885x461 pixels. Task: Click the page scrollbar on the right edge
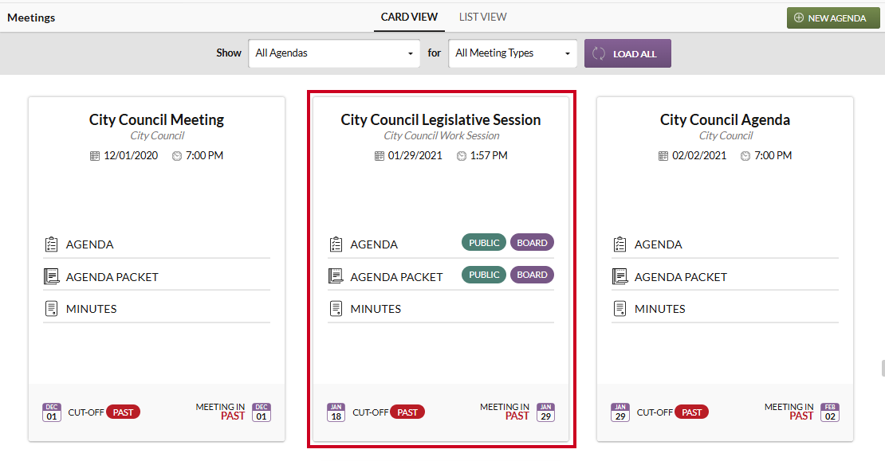[883, 368]
